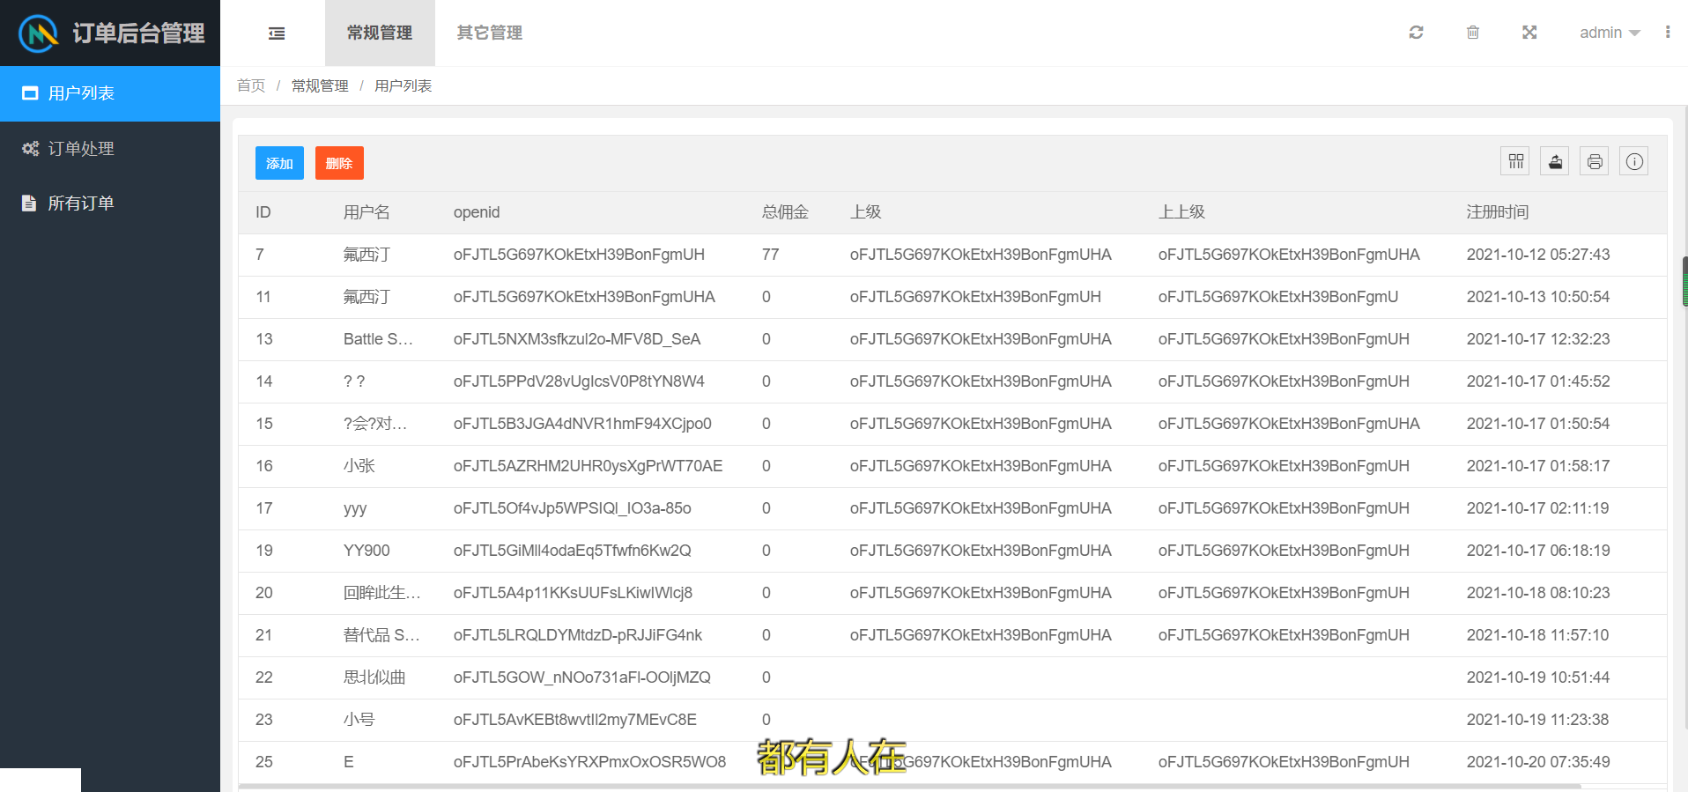Click the table export icon
The width and height of the screenshot is (1688, 792).
[1555, 161]
